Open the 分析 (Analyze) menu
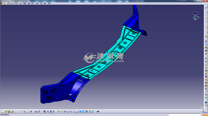208x116 pixels. coord(41,4)
